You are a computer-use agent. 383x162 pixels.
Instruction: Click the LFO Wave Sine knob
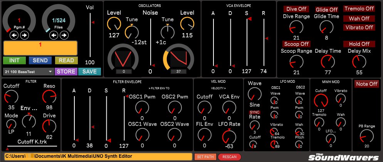click(254, 94)
